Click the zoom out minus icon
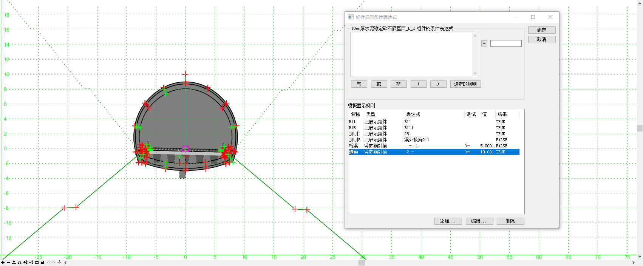Viewport: 643px width, 266px height. point(8,263)
